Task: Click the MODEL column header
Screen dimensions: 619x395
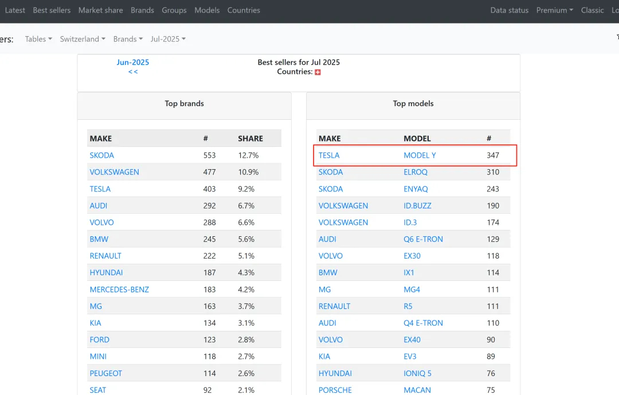Action: point(417,139)
